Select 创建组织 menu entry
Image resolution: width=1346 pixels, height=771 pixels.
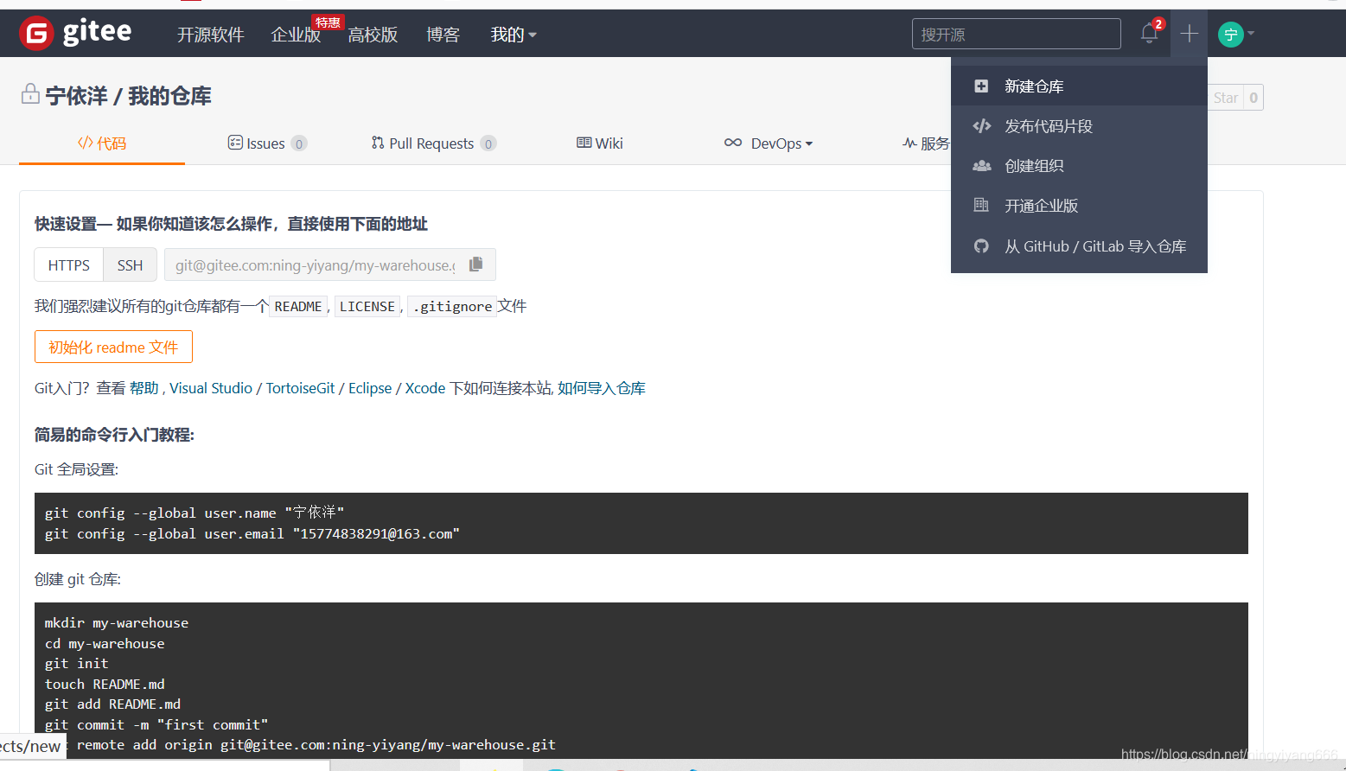point(1079,166)
